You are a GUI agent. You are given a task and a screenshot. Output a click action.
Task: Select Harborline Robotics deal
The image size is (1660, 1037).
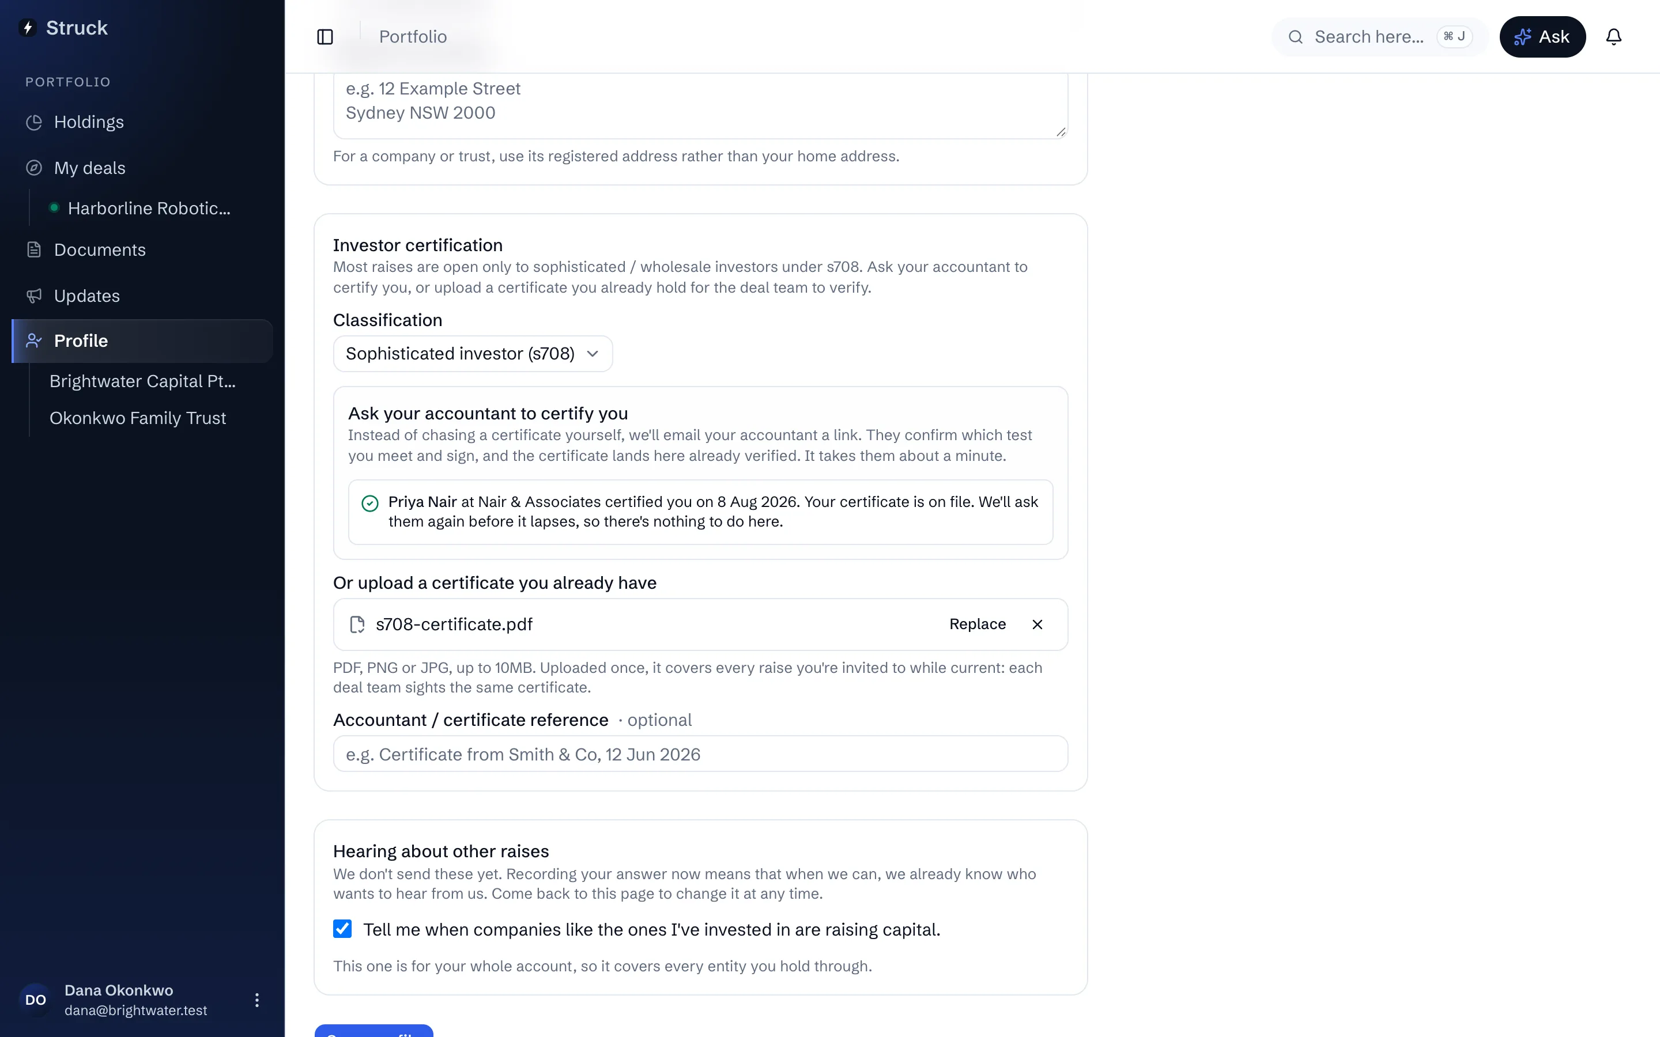149,209
